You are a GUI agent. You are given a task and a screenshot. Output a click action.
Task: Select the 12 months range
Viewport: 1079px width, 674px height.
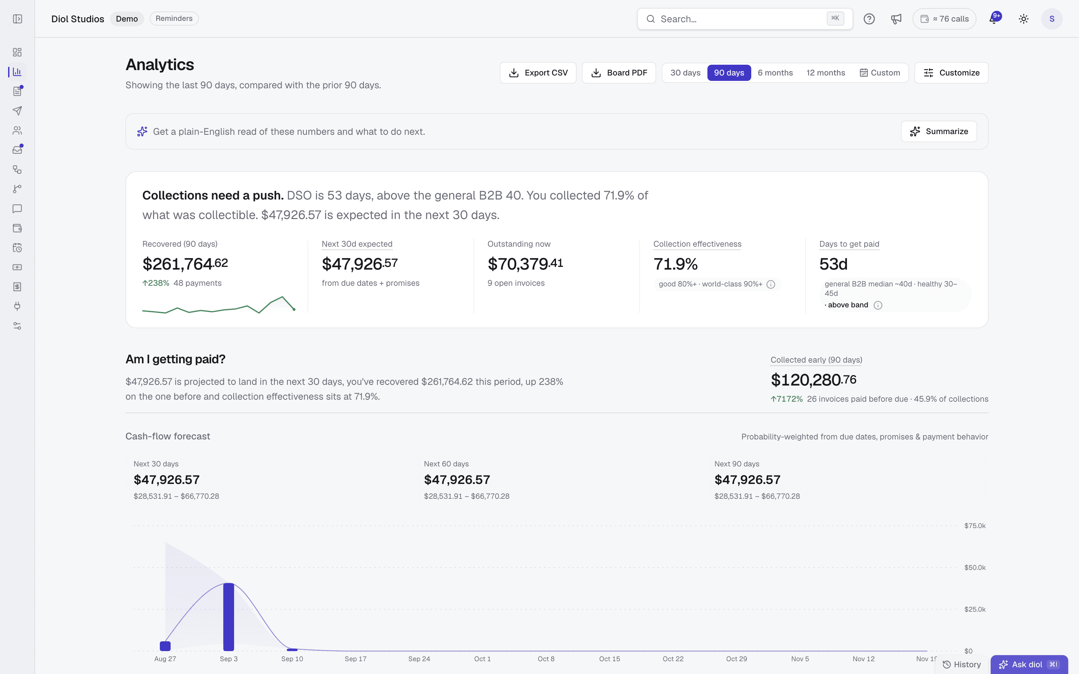[x=826, y=73]
